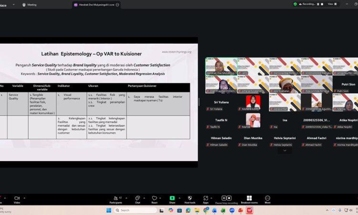Click the muted mic icon beside Dian Mustika
The image size is (358, 215).
pos(240,145)
